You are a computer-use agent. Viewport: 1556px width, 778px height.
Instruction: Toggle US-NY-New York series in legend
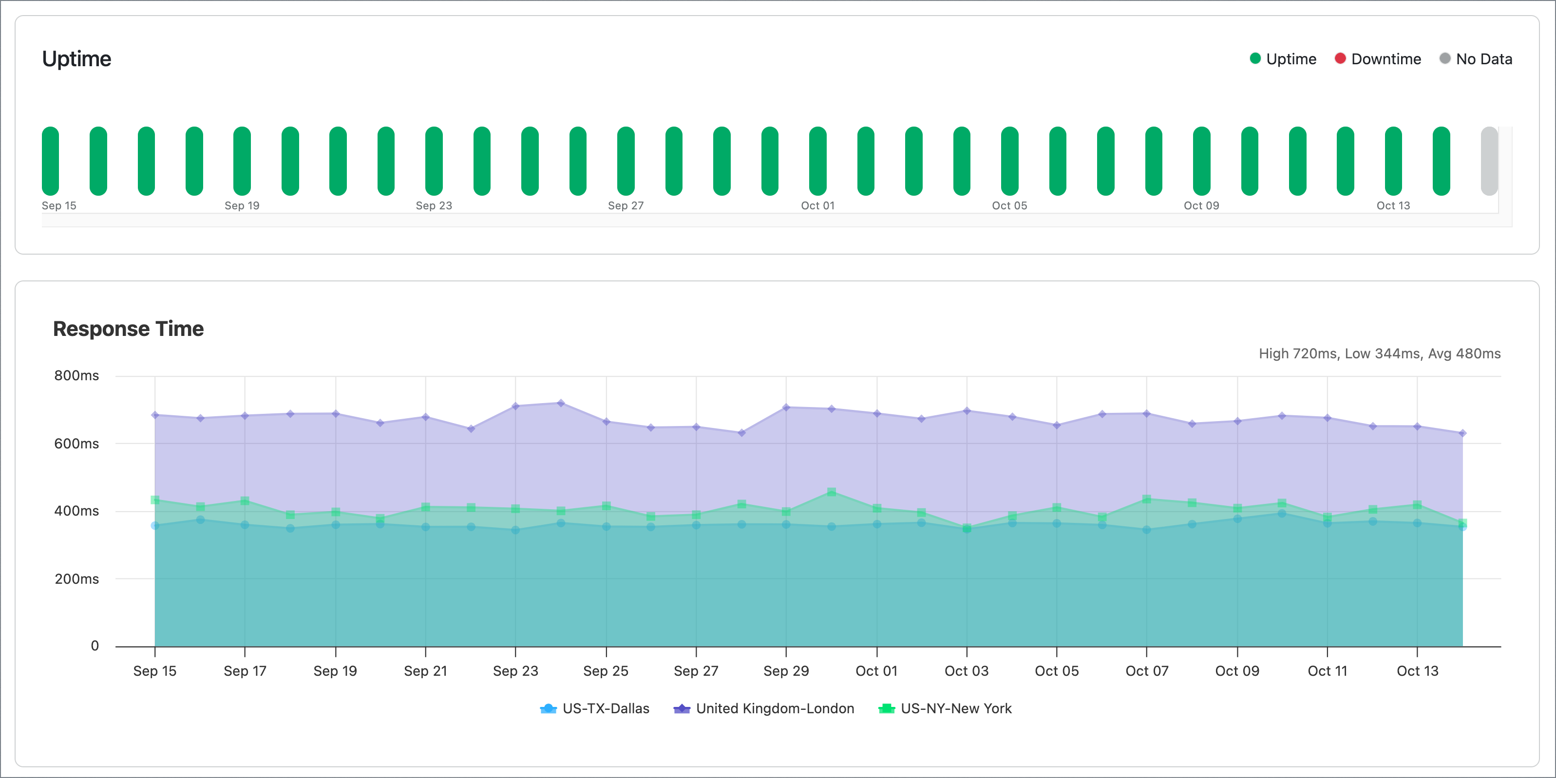pyautogui.click(x=945, y=708)
